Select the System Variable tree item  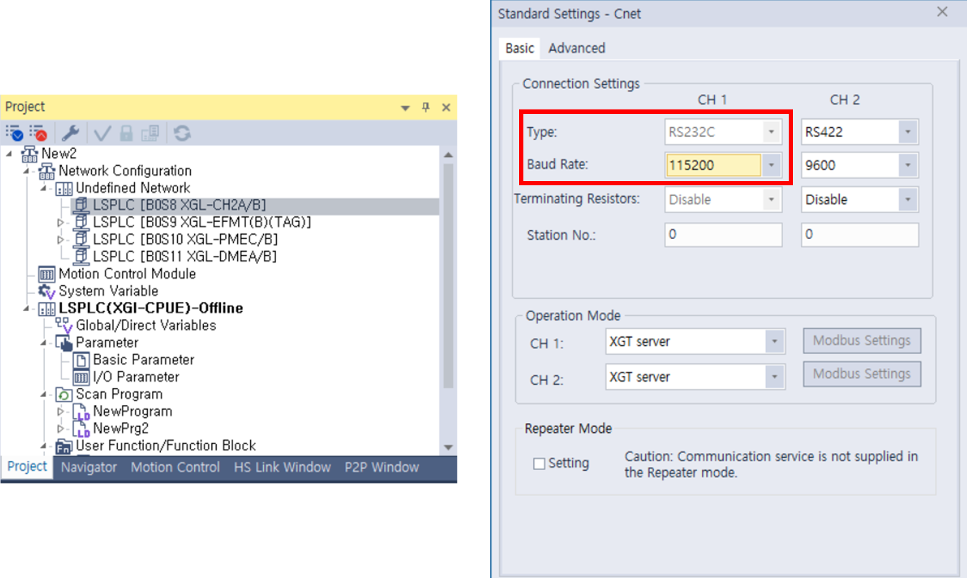108,291
